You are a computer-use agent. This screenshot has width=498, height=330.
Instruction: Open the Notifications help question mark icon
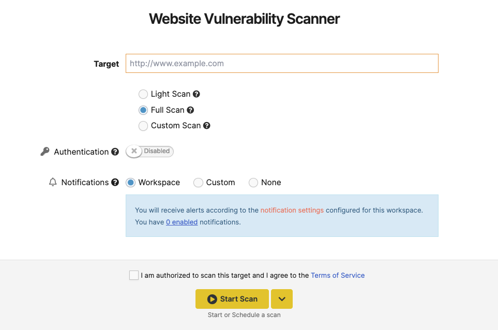(114, 182)
